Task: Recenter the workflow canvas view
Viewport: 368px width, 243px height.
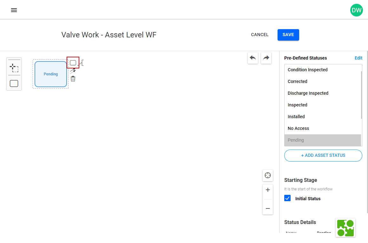Action: [267, 175]
